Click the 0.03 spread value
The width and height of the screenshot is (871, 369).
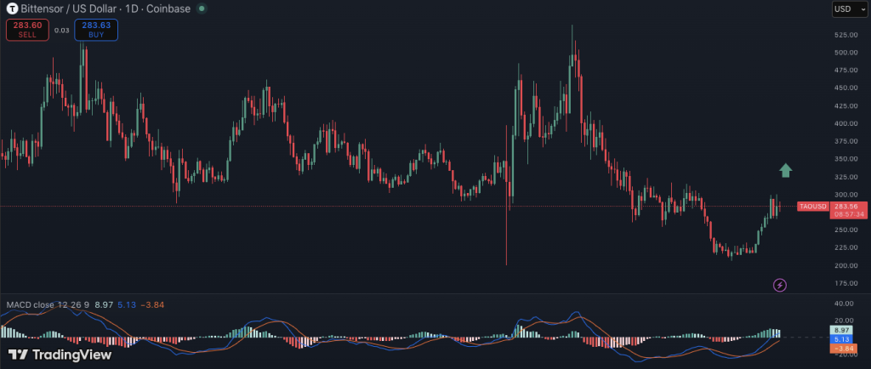click(x=61, y=30)
